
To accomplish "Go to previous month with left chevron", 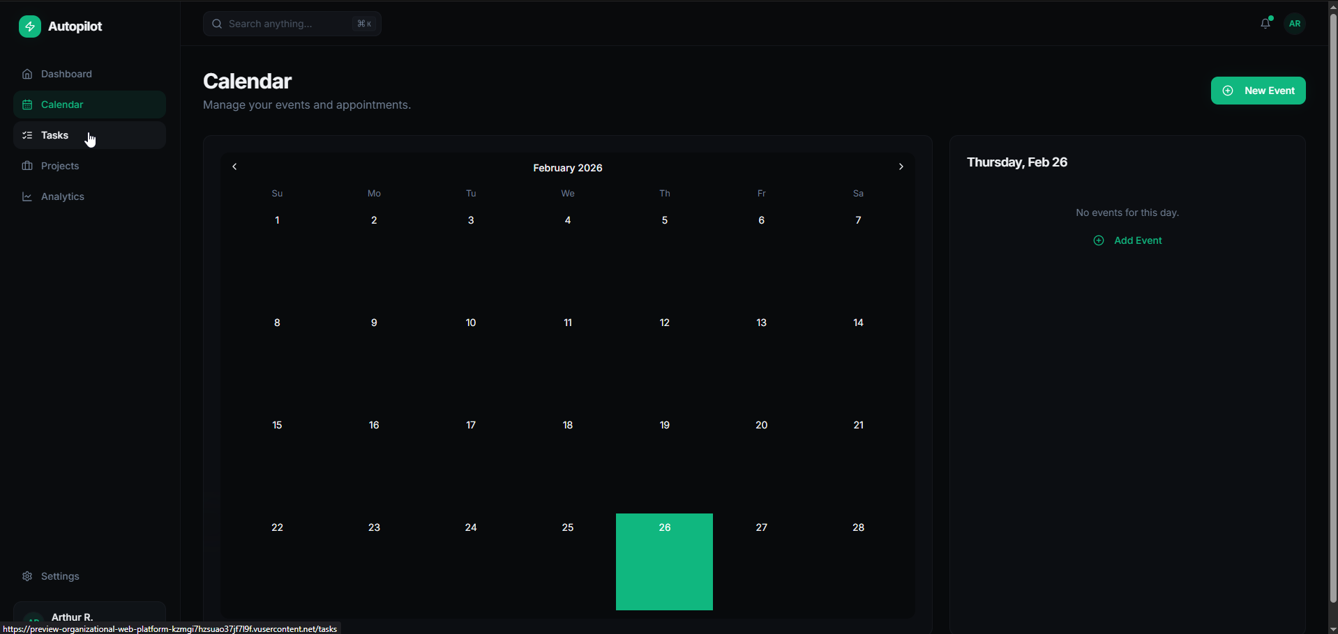I will tap(235, 167).
